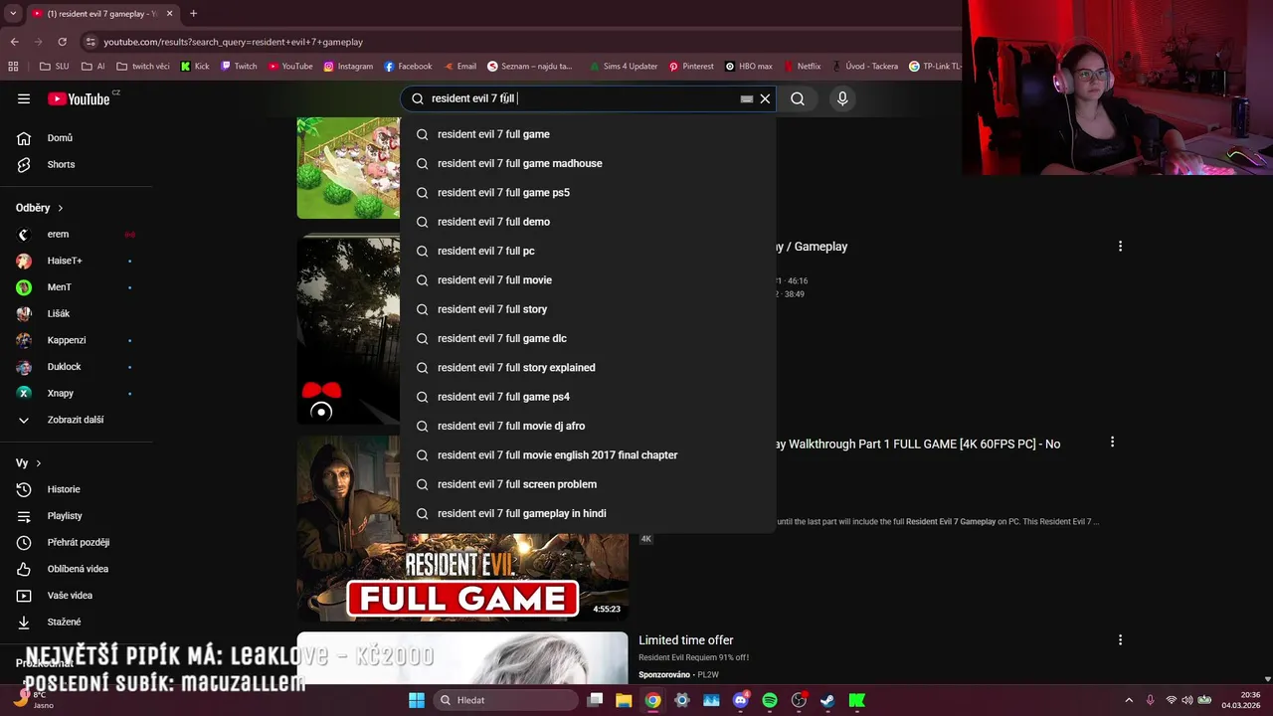Expand Zobrazit další subscriptions
Screen dimensions: 1273x716
[x=76, y=420]
